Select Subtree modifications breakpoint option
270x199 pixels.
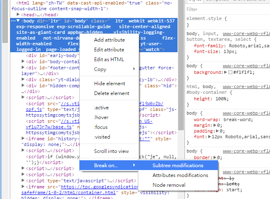(178, 166)
